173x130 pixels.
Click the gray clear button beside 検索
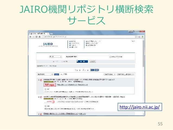click(x=93, y=62)
